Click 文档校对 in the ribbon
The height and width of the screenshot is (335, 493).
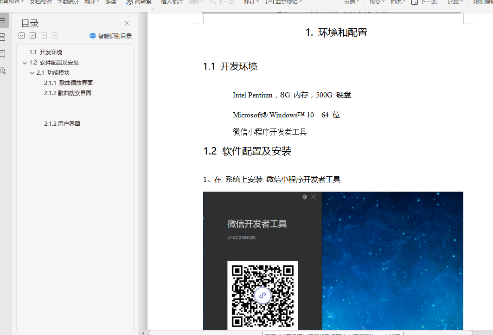point(40,2)
